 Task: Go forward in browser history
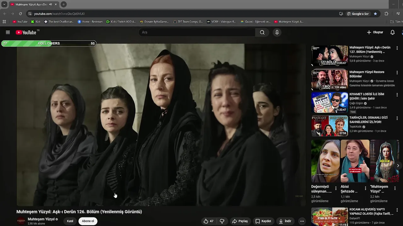click(x=13, y=14)
